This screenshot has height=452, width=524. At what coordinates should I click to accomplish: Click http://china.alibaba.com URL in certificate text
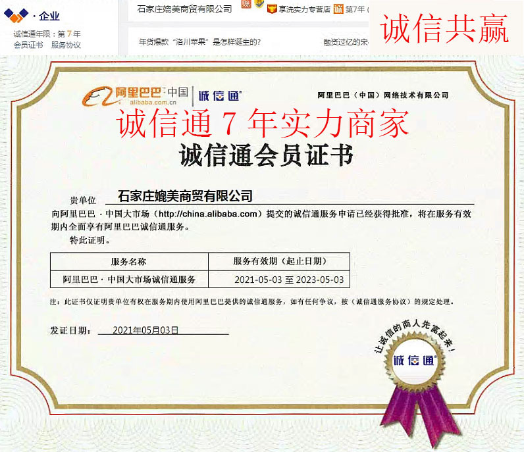point(208,214)
